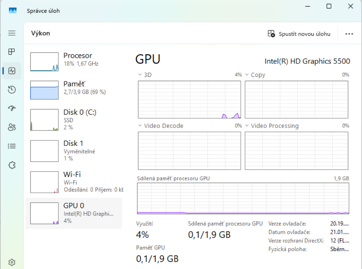Image resolution: width=362 pixels, height=269 pixels.
Task: Collapse the Video Processing graph
Action: [247, 126]
